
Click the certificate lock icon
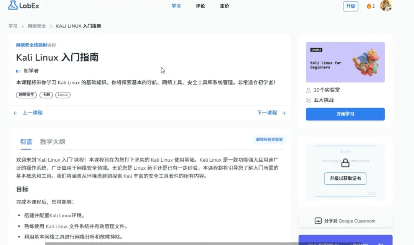pos(345,163)
